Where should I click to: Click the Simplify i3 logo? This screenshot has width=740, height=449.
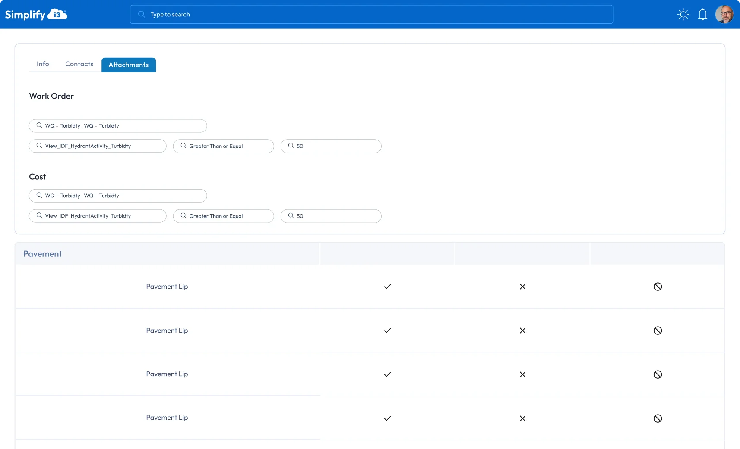[36, 15]
